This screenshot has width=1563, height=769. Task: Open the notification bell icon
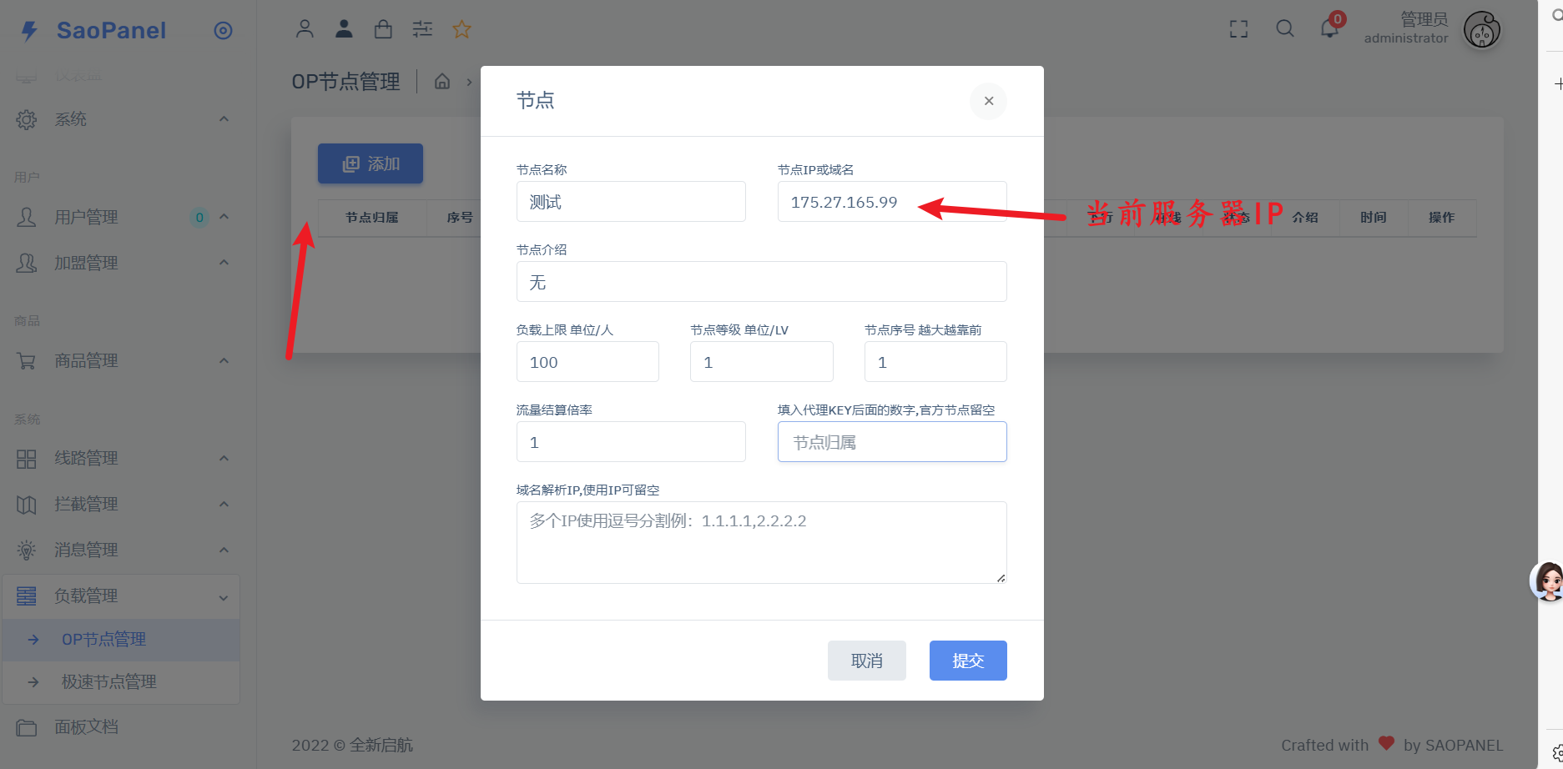click(x=1329, y=29)
